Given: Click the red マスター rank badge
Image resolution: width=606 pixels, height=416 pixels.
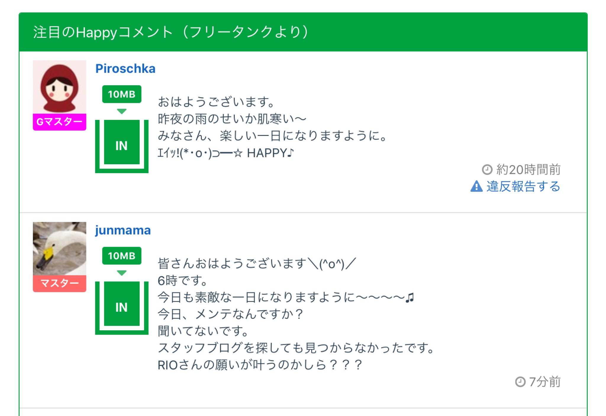Looking at the screenshot, I should click(59, 283).
